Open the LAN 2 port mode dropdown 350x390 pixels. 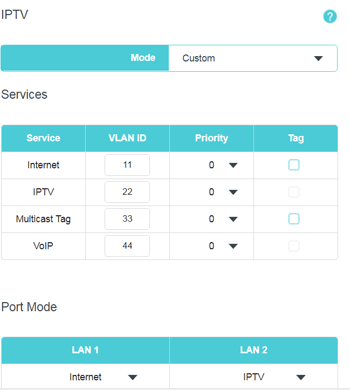pos(253,377)
